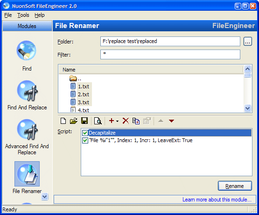
Task: Toggle the "File %i" rename action checkbox
Action: pos(85,140)
